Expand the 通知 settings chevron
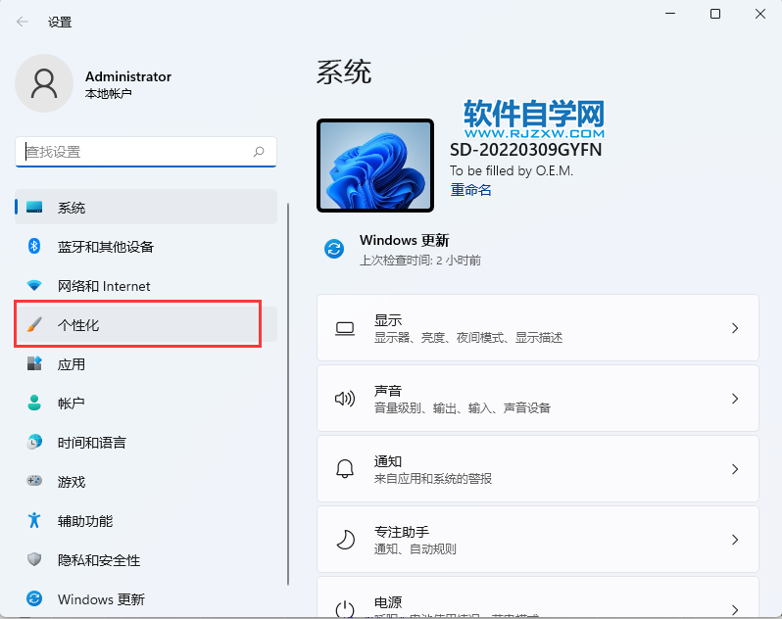This screenshot has width=782, height=619. pyautogui.click(x=735, y=469)
